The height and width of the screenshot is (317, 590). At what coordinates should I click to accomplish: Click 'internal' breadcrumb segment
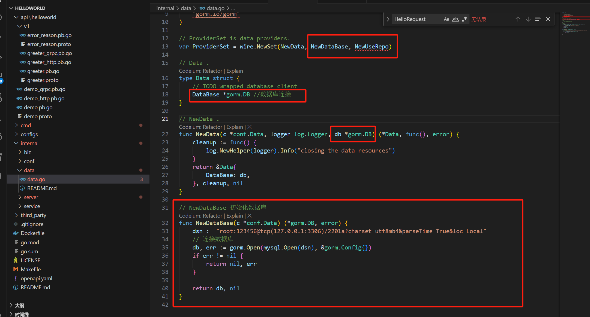coord(165,8)
